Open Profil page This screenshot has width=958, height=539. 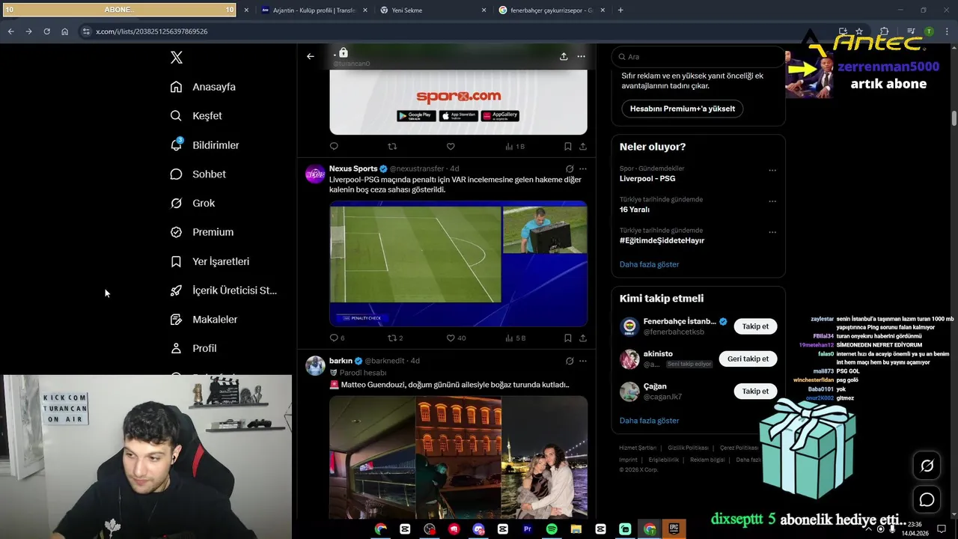tap(193, 348)
